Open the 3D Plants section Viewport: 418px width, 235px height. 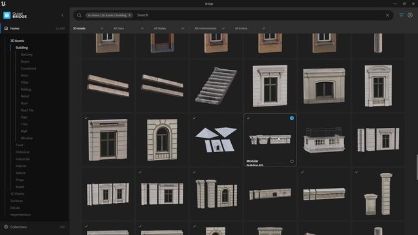pos(17,194)
